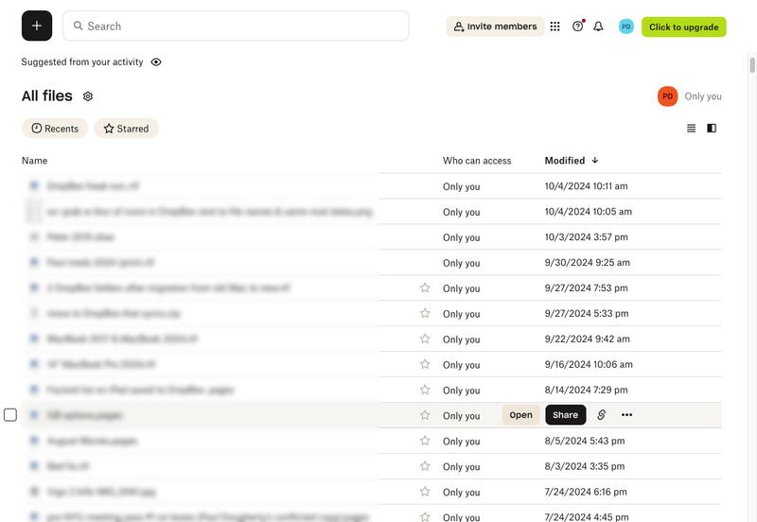Open the apps grid menu icon
The image size is (757, 522).
(x=555, y=26)
